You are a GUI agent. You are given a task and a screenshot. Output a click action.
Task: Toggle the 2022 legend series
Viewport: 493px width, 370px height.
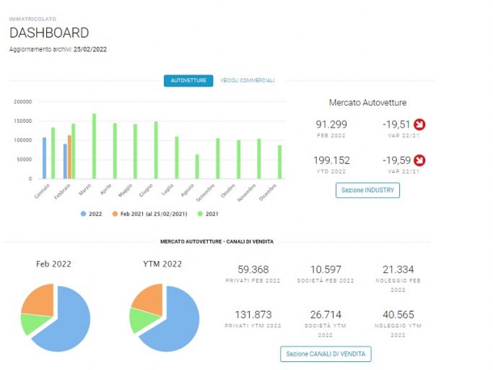pos(92,214)
